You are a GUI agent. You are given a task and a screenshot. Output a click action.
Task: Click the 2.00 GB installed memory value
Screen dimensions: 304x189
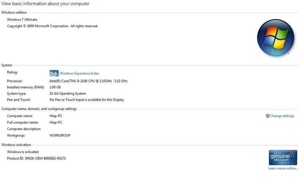(x=55, y=87)
